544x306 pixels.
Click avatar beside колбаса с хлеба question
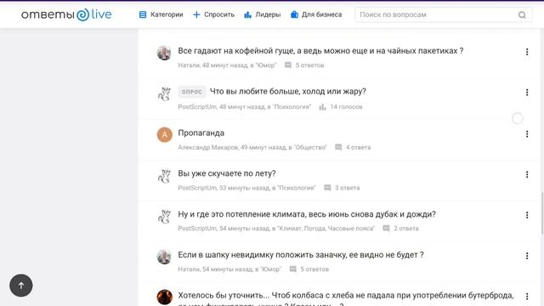point(164,297)
